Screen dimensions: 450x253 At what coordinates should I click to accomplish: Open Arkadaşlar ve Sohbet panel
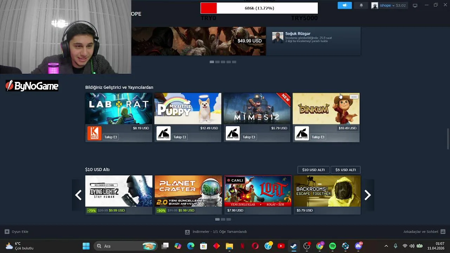[424, 232]
